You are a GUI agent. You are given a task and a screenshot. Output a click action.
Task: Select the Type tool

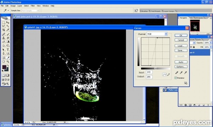[x=8, y=50]
